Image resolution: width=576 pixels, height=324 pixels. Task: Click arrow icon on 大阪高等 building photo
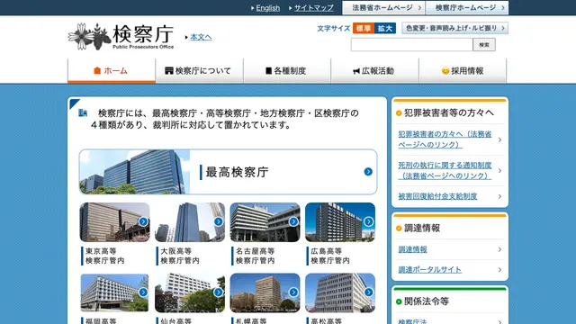click(218, 221)
